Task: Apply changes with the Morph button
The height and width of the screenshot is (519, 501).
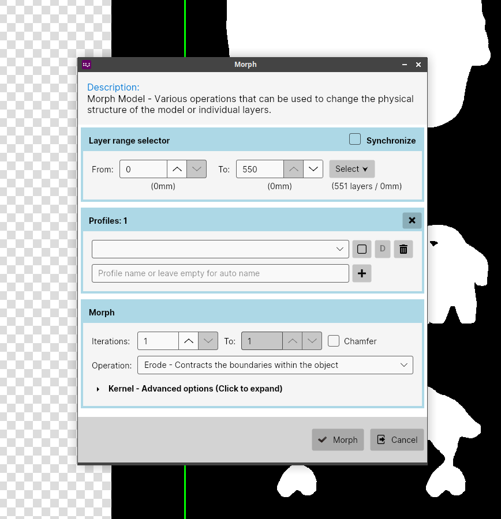Action: click(338, 439)
